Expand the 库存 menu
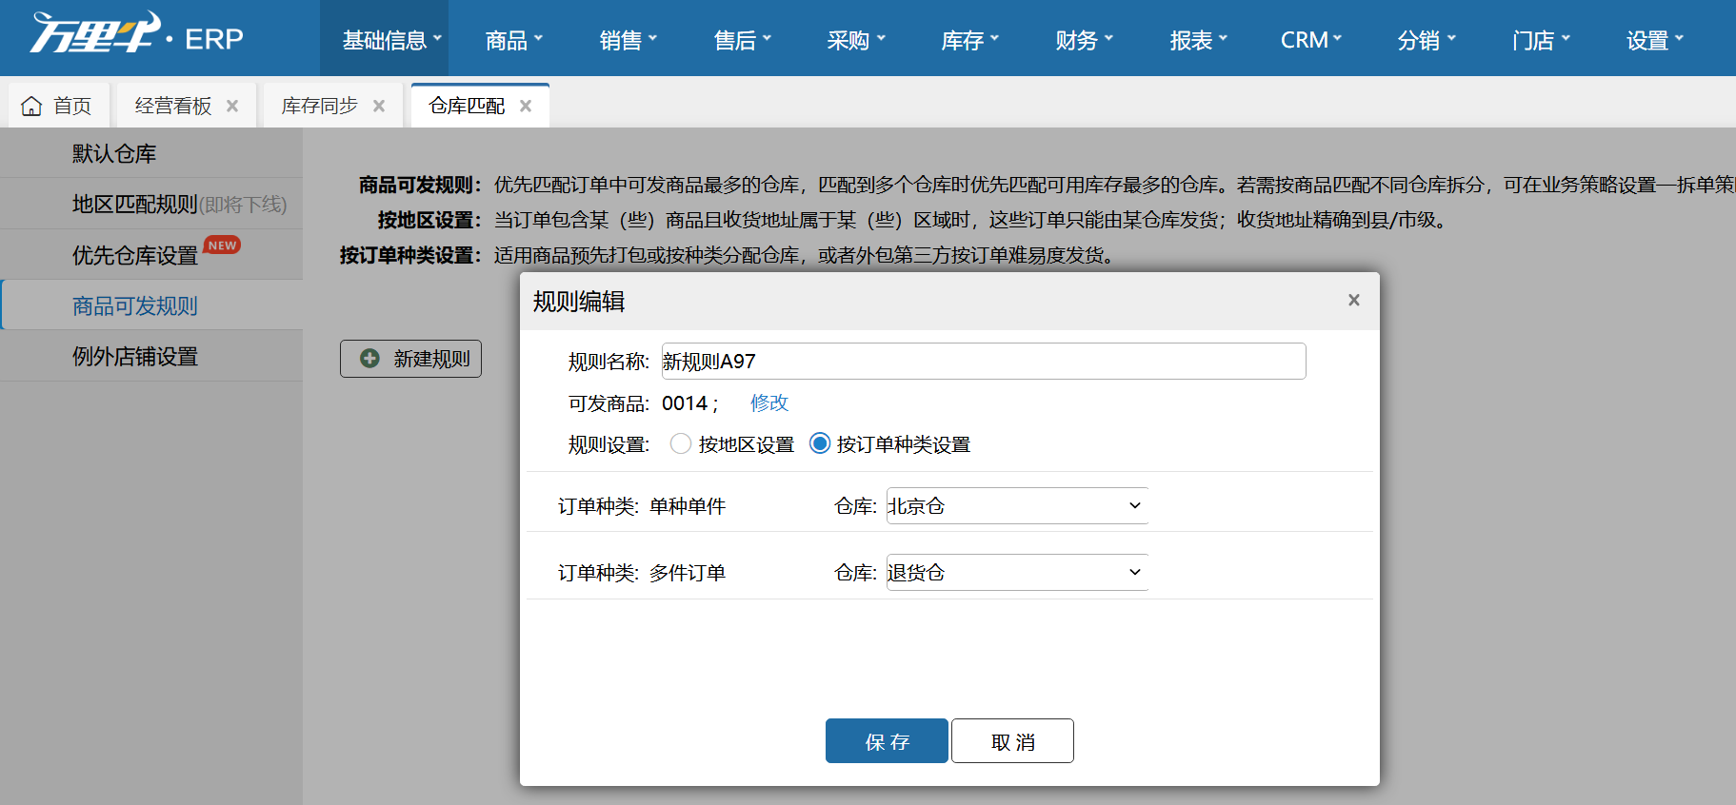 pyautogui.click(x=970, y=40)
